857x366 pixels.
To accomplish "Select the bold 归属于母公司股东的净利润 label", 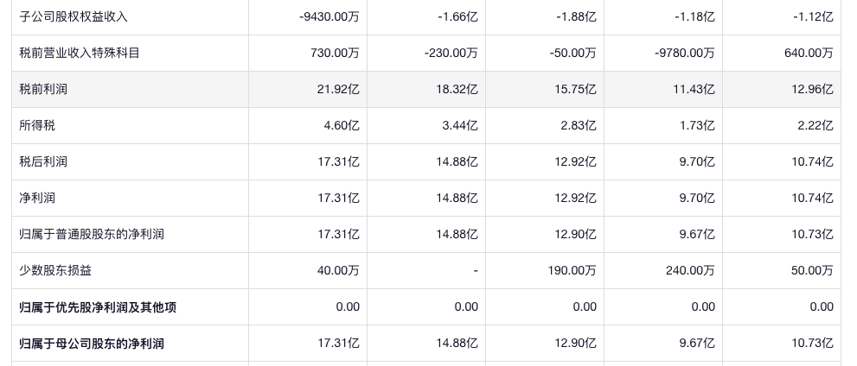I will click(92, 343).
